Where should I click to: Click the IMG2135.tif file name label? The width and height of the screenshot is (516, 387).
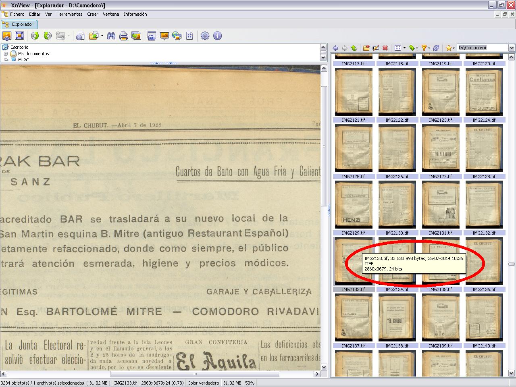click(x=441, y=289)
